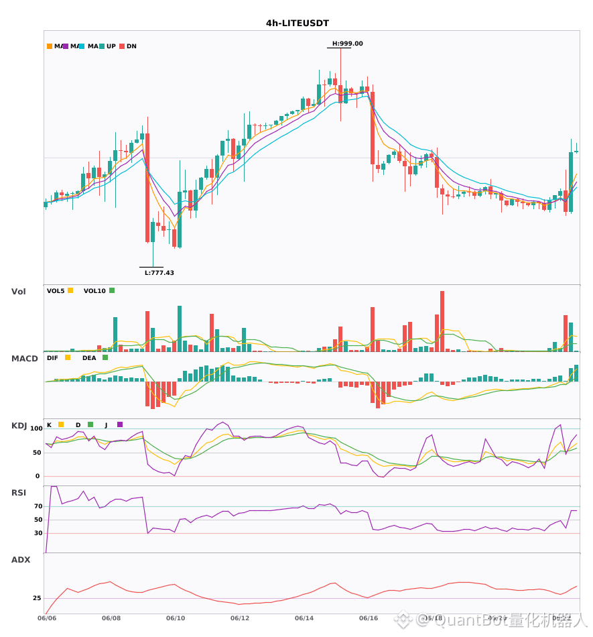
Task: Click the yellow VOL5 legend swatch
Action: click(x=70, y=290)
